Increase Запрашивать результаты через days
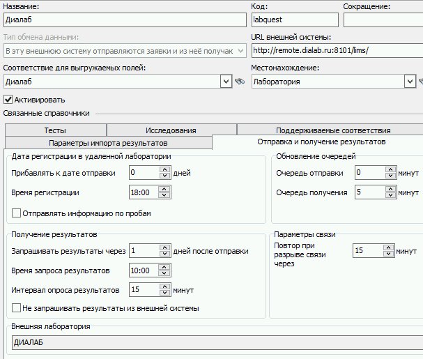 pos(165,247)
